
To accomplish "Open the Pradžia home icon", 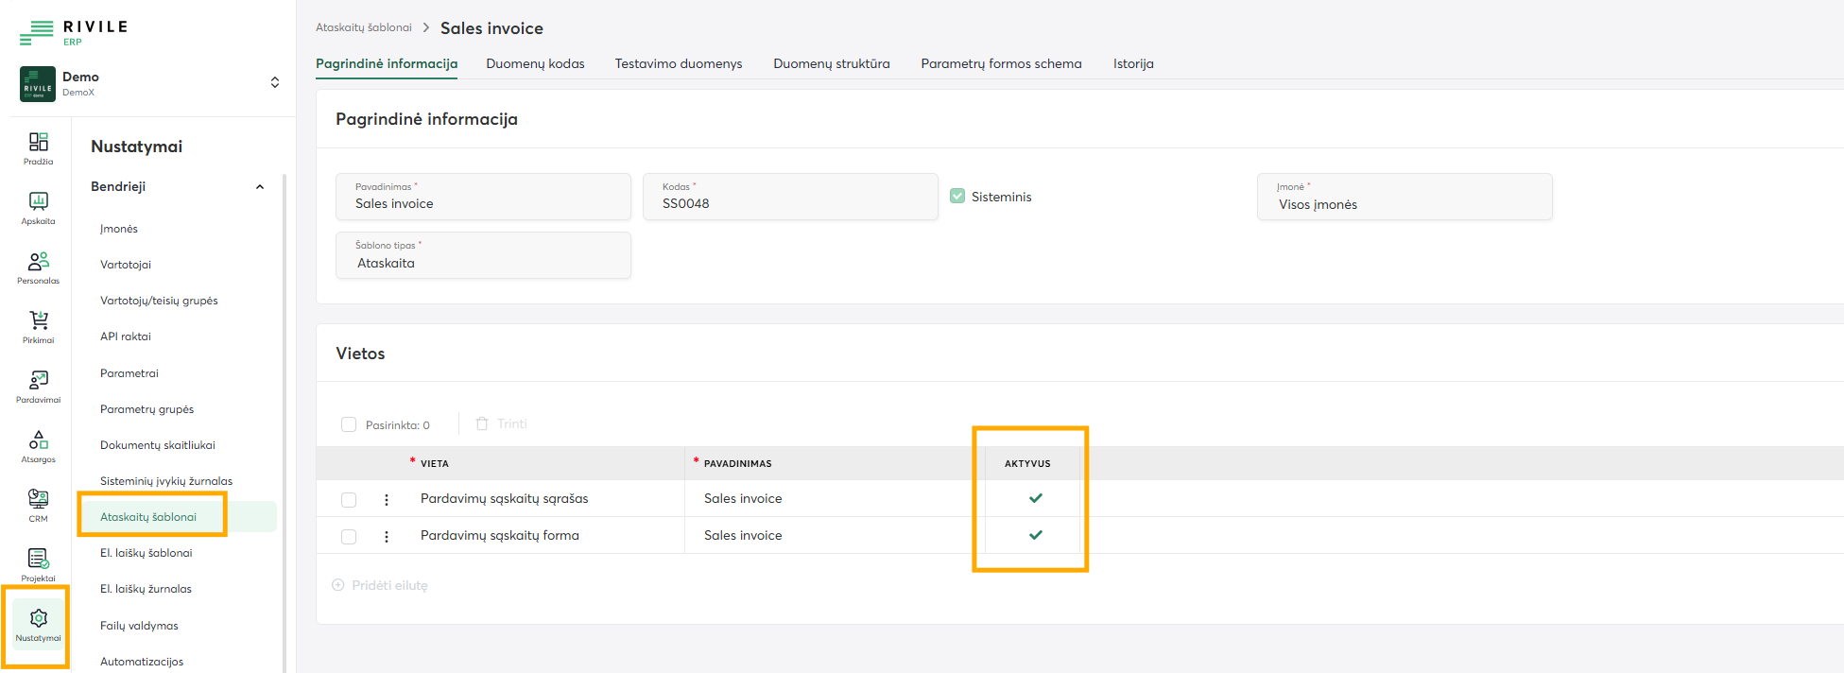I will 38,147.
